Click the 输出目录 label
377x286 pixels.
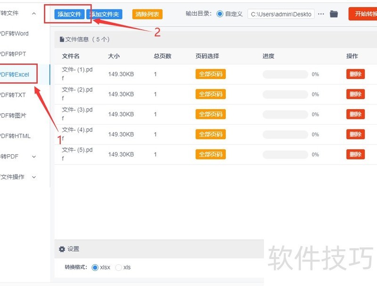[x=198, y=14]
